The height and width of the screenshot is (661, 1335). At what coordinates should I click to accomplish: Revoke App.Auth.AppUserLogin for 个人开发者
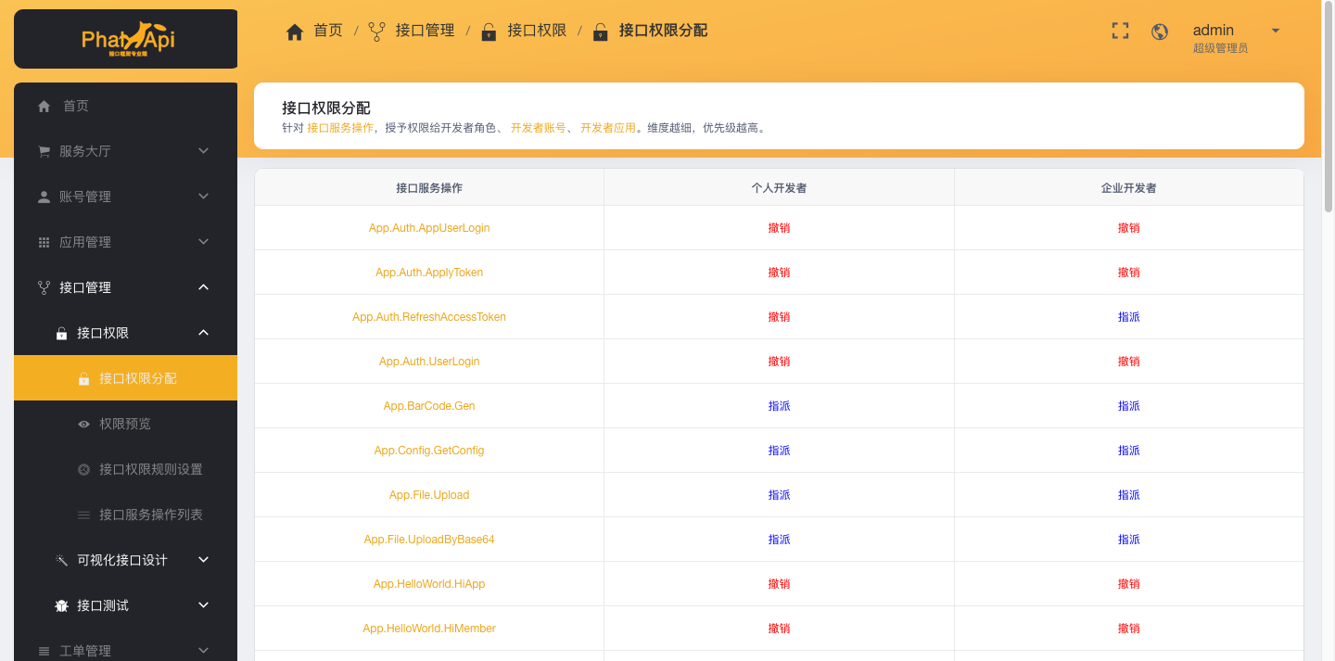tap(779, 228)
